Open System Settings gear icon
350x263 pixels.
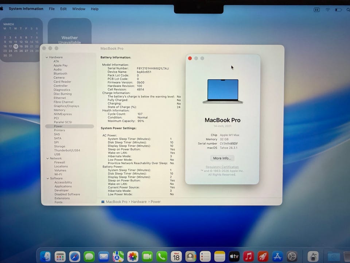(292, 256)
